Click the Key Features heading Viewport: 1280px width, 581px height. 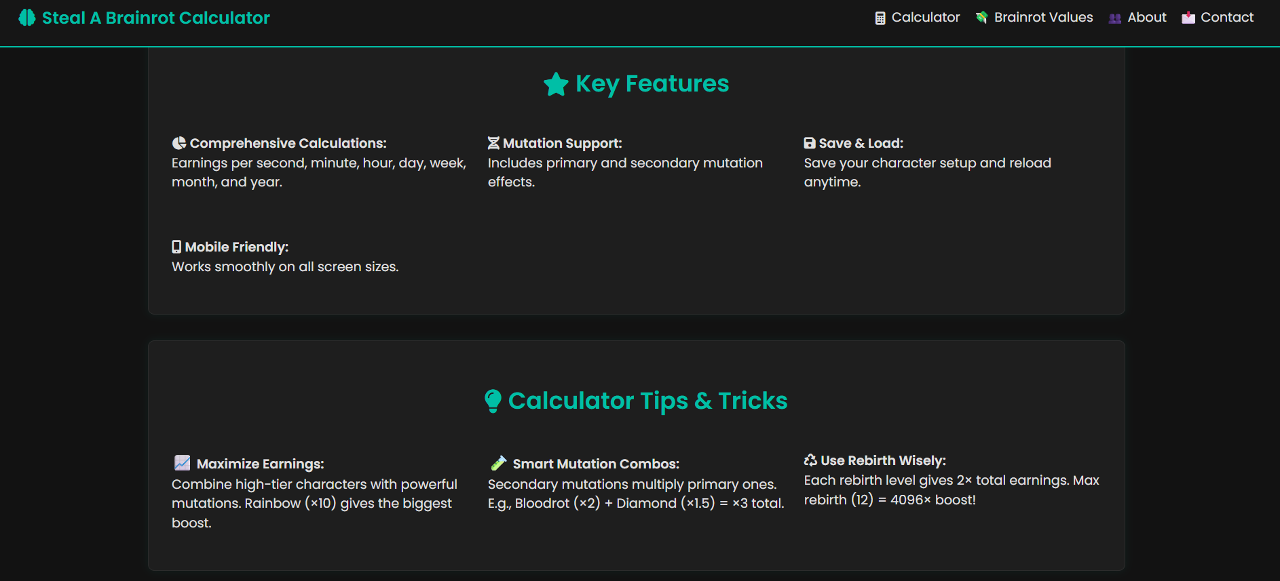click(x=652, y=83)
